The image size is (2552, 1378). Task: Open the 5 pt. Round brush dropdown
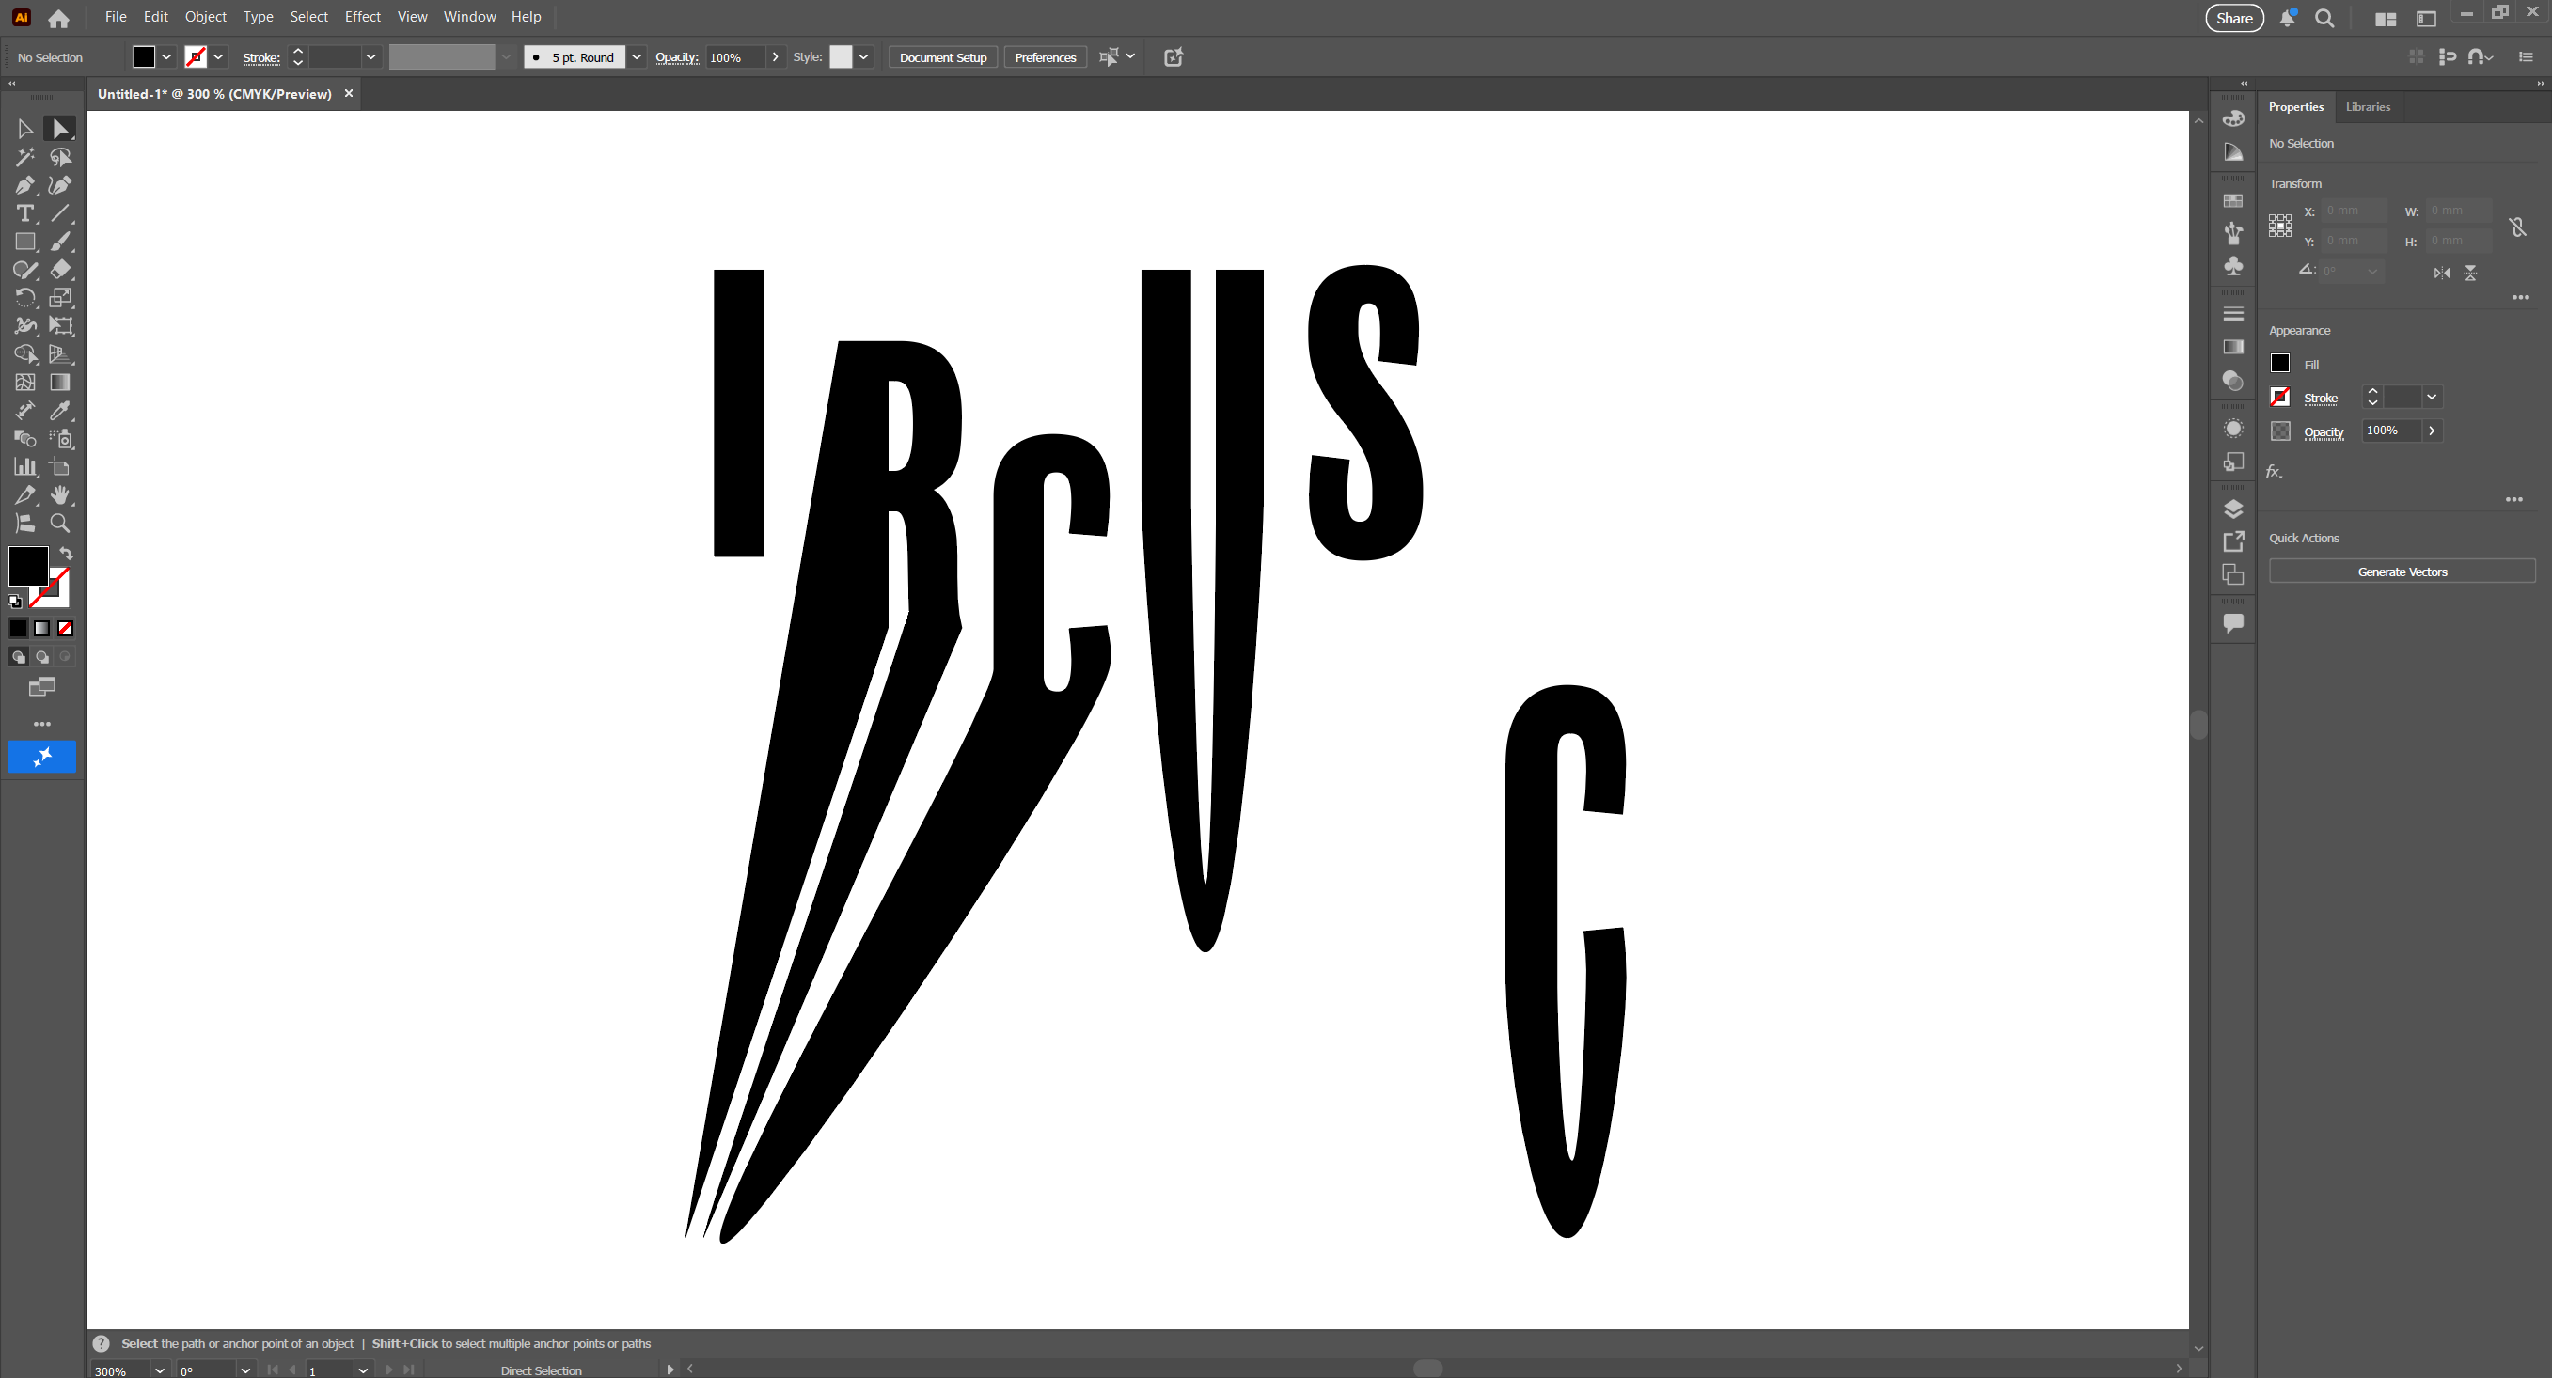click(x=636, y=57)
